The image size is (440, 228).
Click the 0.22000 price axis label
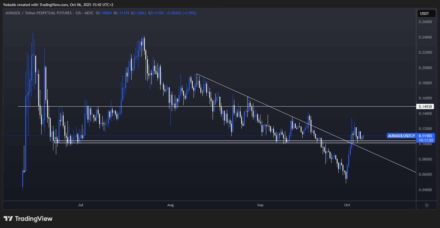pyautogui.click(x=425, y=52)
